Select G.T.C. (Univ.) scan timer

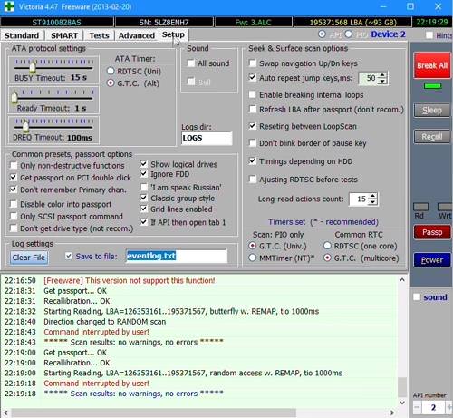click(252, 246)
